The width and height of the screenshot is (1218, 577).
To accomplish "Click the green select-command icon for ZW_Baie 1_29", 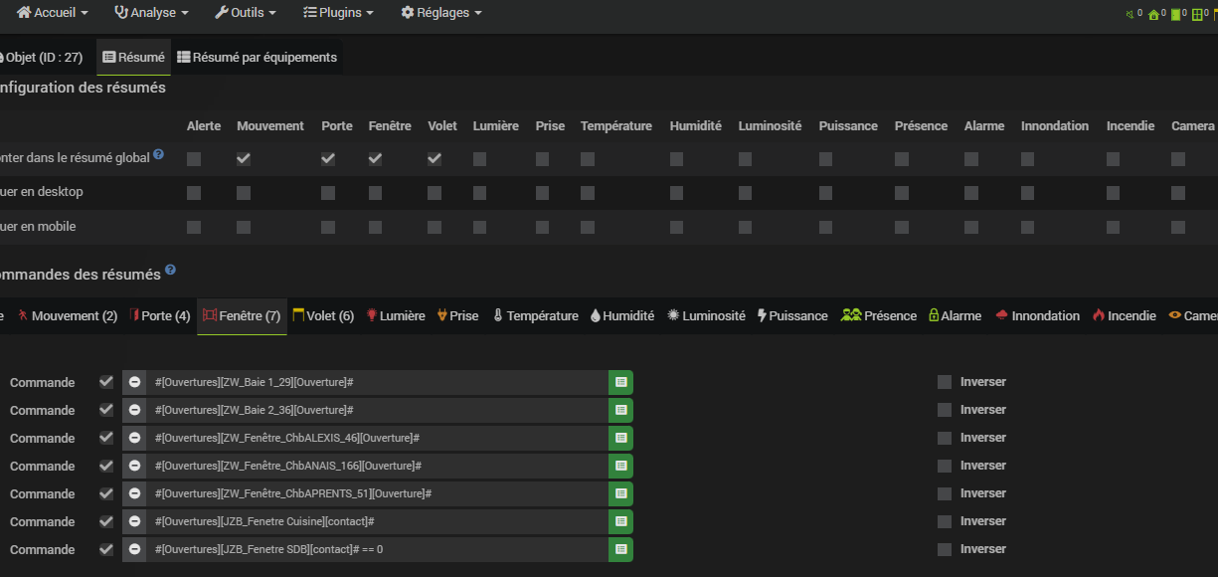I will pyautogui.click(x=620, y=382).
